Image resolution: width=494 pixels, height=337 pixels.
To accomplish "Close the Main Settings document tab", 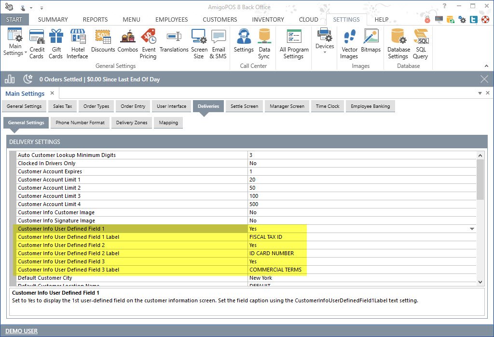I will (x=52, y=93).
